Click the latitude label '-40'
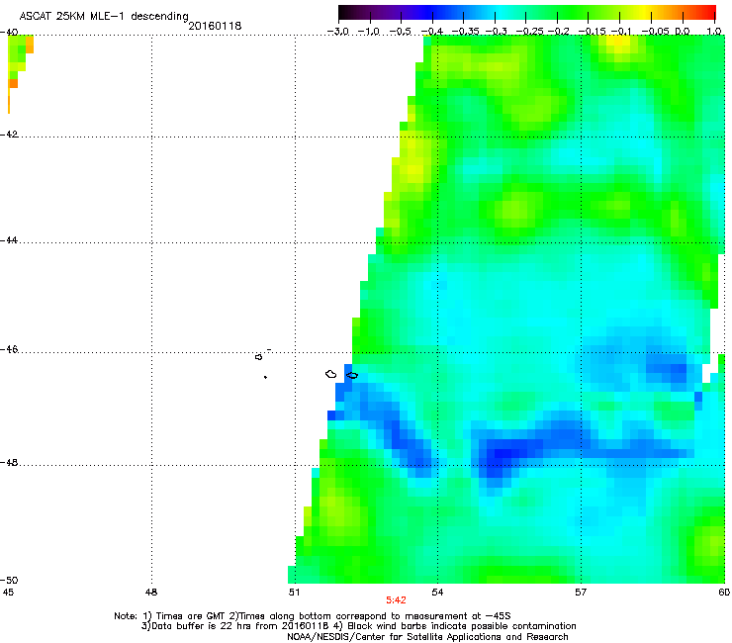Image resolution: width=732 pixels, height=643 pixels. click(9, 33)
